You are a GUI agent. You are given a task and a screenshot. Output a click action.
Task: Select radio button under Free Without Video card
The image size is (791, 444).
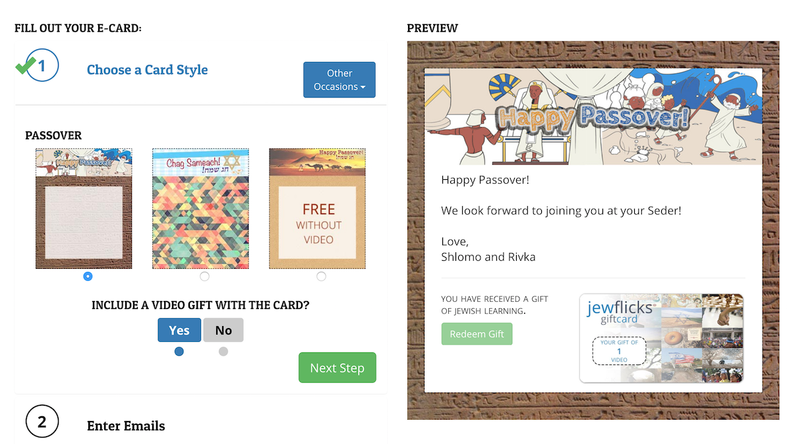click(321, 277)
